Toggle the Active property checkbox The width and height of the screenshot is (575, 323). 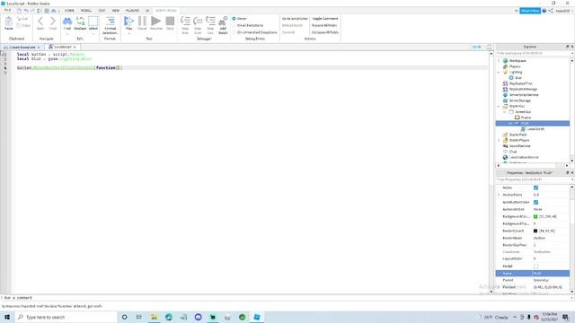pyautogui.click(x=535, y=188)
